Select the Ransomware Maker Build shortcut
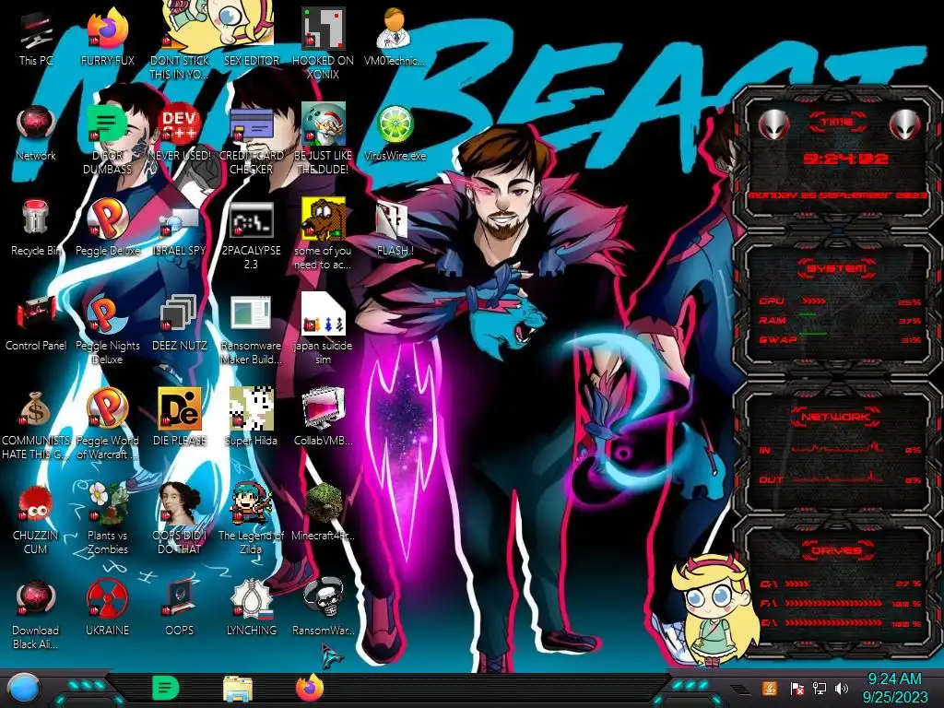 point(251,330)
